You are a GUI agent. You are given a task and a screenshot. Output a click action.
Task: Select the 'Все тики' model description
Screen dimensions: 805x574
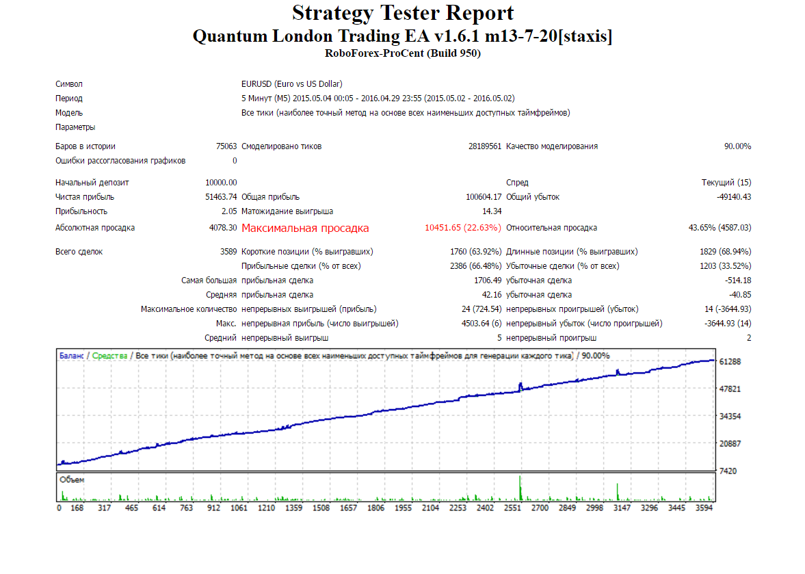(406, 113)
